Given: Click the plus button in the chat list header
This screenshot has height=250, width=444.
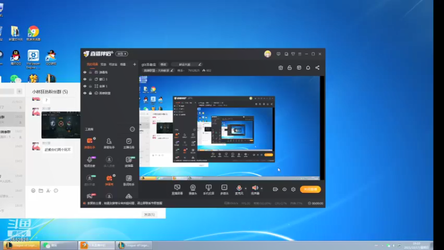Looking at the screenshot, I should pos(19,91).
